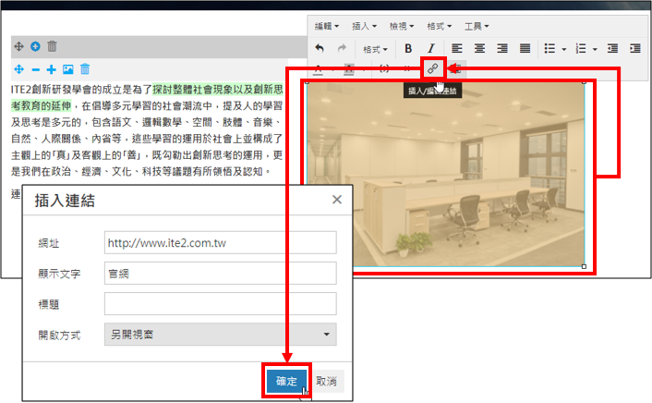Screen dimensions: 652x403
Task: Open the 格式 paragraph format dropdown in toolbar
Action: (x=375, y=49)
